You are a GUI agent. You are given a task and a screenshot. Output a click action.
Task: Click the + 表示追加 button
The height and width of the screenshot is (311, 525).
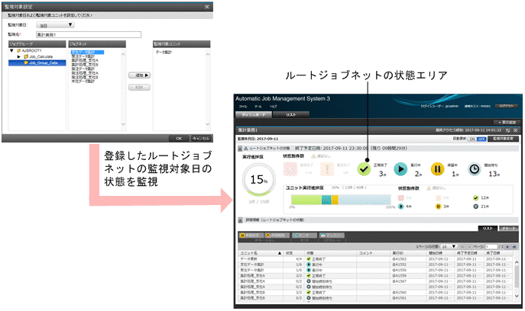click(507, 123)
